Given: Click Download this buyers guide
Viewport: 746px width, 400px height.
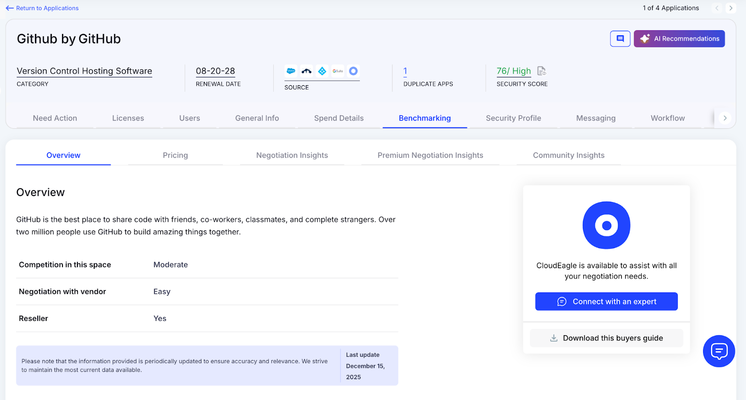Looking at the screenshot, I should click(607, 338).
